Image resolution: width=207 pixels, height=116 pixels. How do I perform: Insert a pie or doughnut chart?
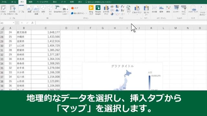(x=112, y=14)
